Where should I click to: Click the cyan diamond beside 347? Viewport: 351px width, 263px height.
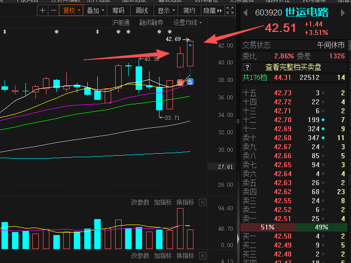click(323, 138)
